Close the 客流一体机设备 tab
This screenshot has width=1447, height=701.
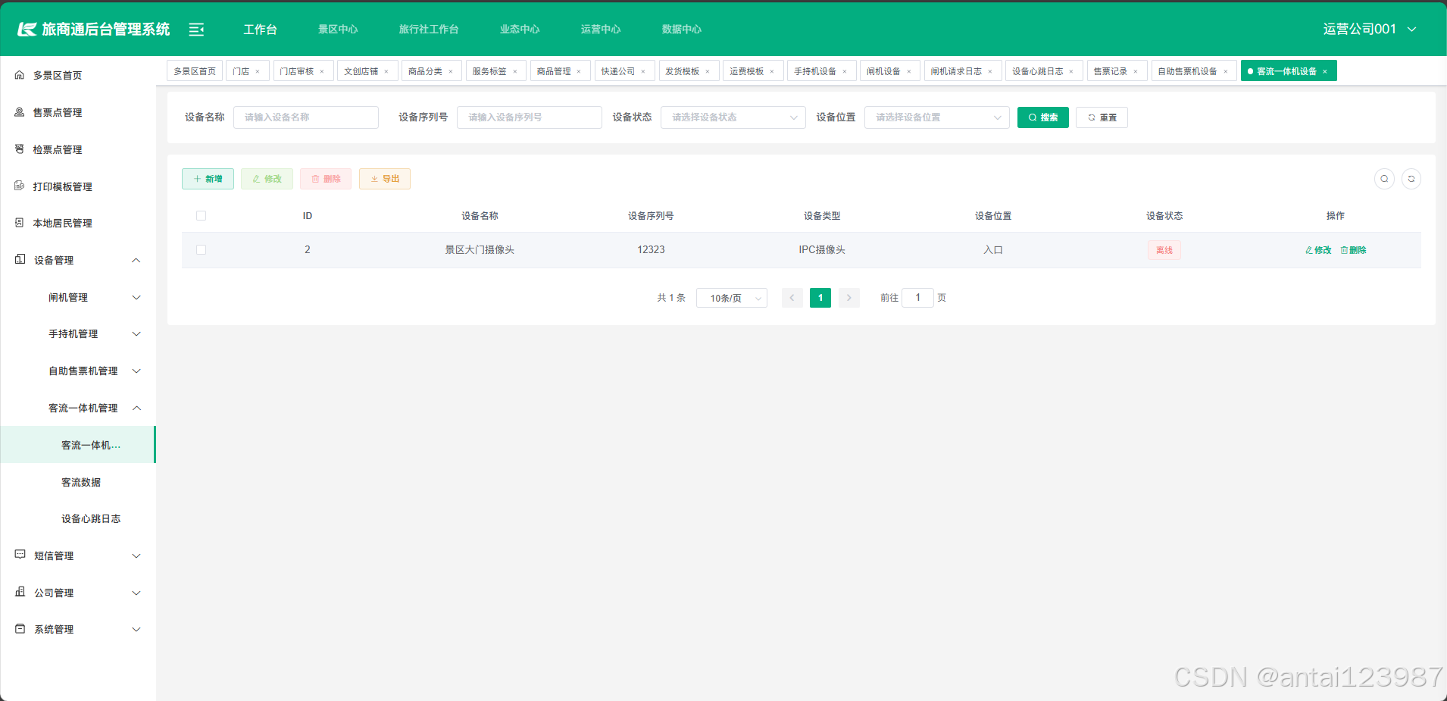[1325, 71]
